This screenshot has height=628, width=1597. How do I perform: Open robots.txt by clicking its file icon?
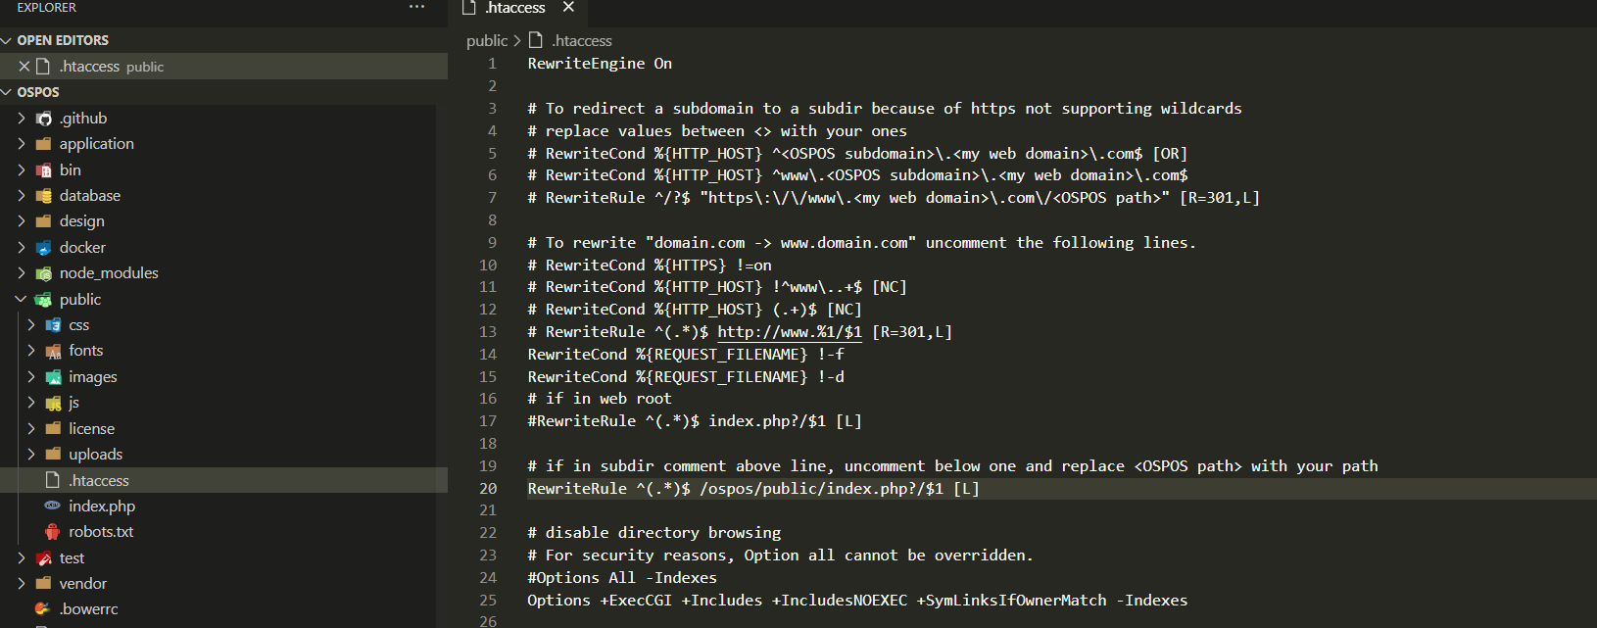[x=53, y=532]
